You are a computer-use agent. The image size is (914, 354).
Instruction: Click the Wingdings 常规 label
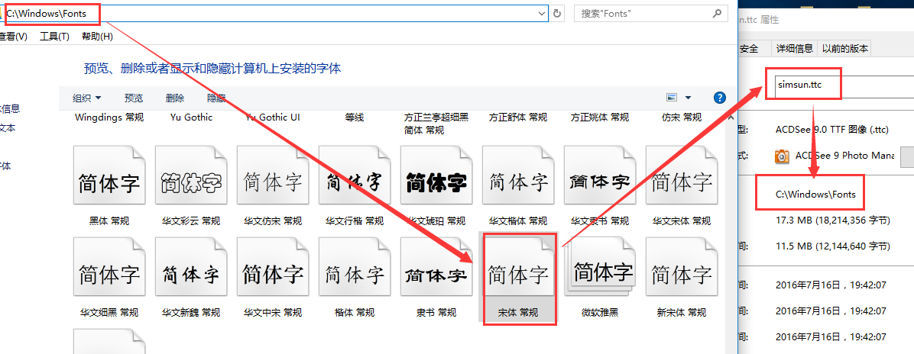pos(109,117)
